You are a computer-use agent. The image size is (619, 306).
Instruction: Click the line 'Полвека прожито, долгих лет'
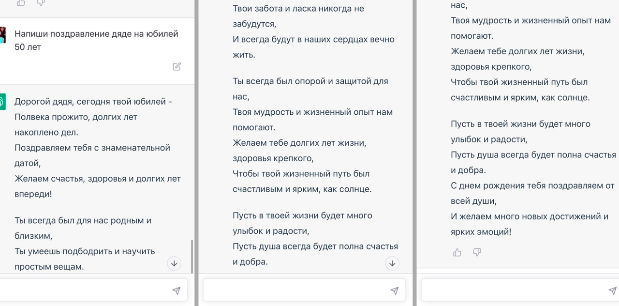[76, 117]
